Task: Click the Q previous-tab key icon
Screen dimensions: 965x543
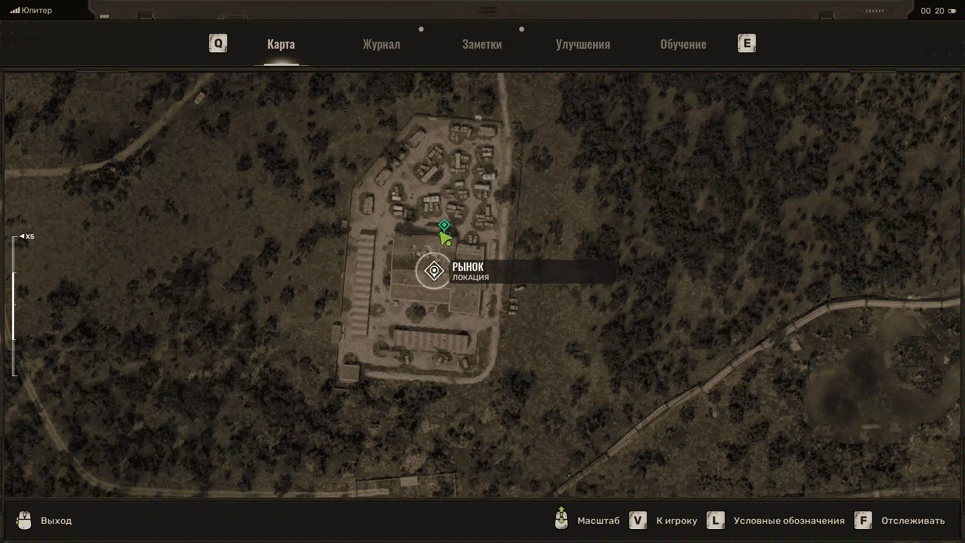Action: pyautogui.click(x=218, y=43)
